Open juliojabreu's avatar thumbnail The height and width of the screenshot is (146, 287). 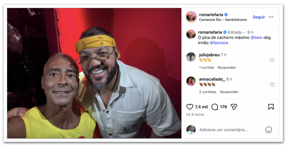coord(191,57)
